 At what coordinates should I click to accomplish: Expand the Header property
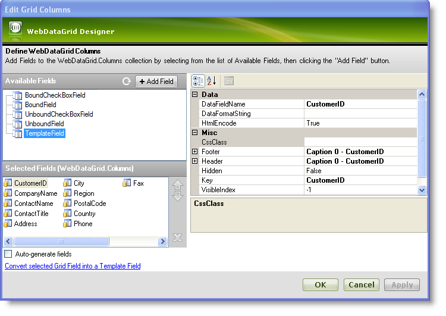(195, 161)
